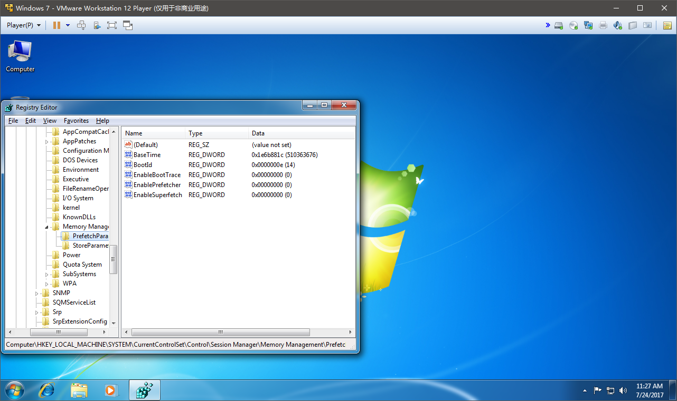Click the BaseTime DWORD value icon
Screen dimensions: 677x401
pyautogui.click(x=128, y=154)
